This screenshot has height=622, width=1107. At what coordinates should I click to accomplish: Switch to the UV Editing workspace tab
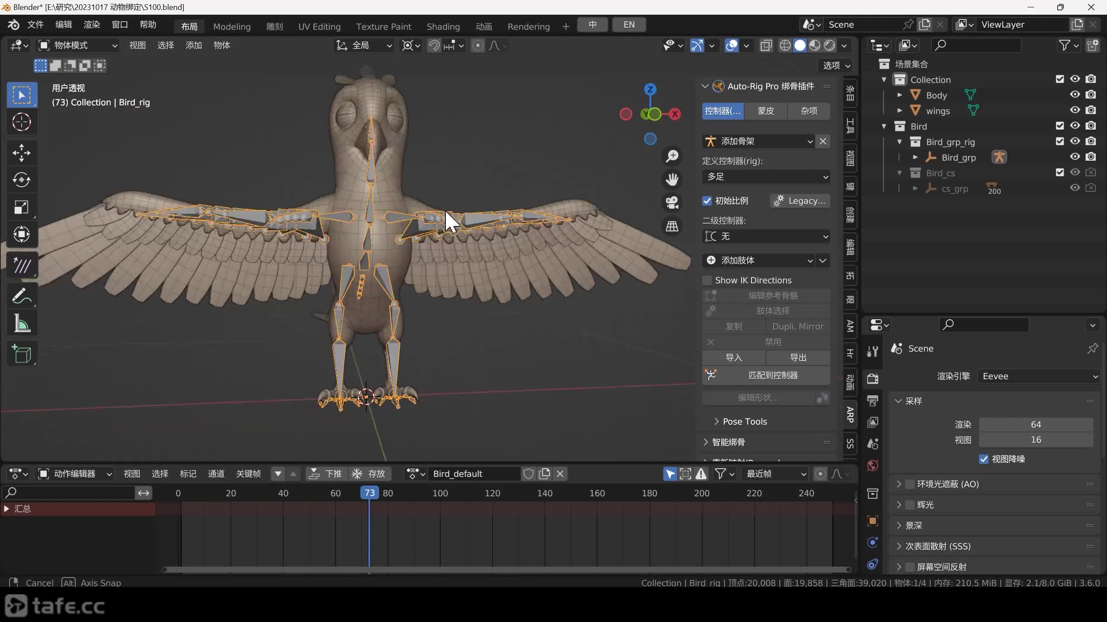tap(320, 26)
